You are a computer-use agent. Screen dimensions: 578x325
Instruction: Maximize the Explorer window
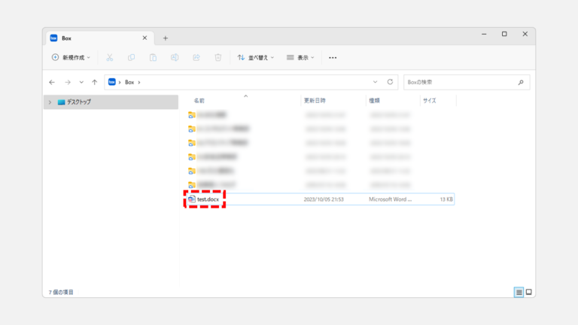tap(504, 34)
